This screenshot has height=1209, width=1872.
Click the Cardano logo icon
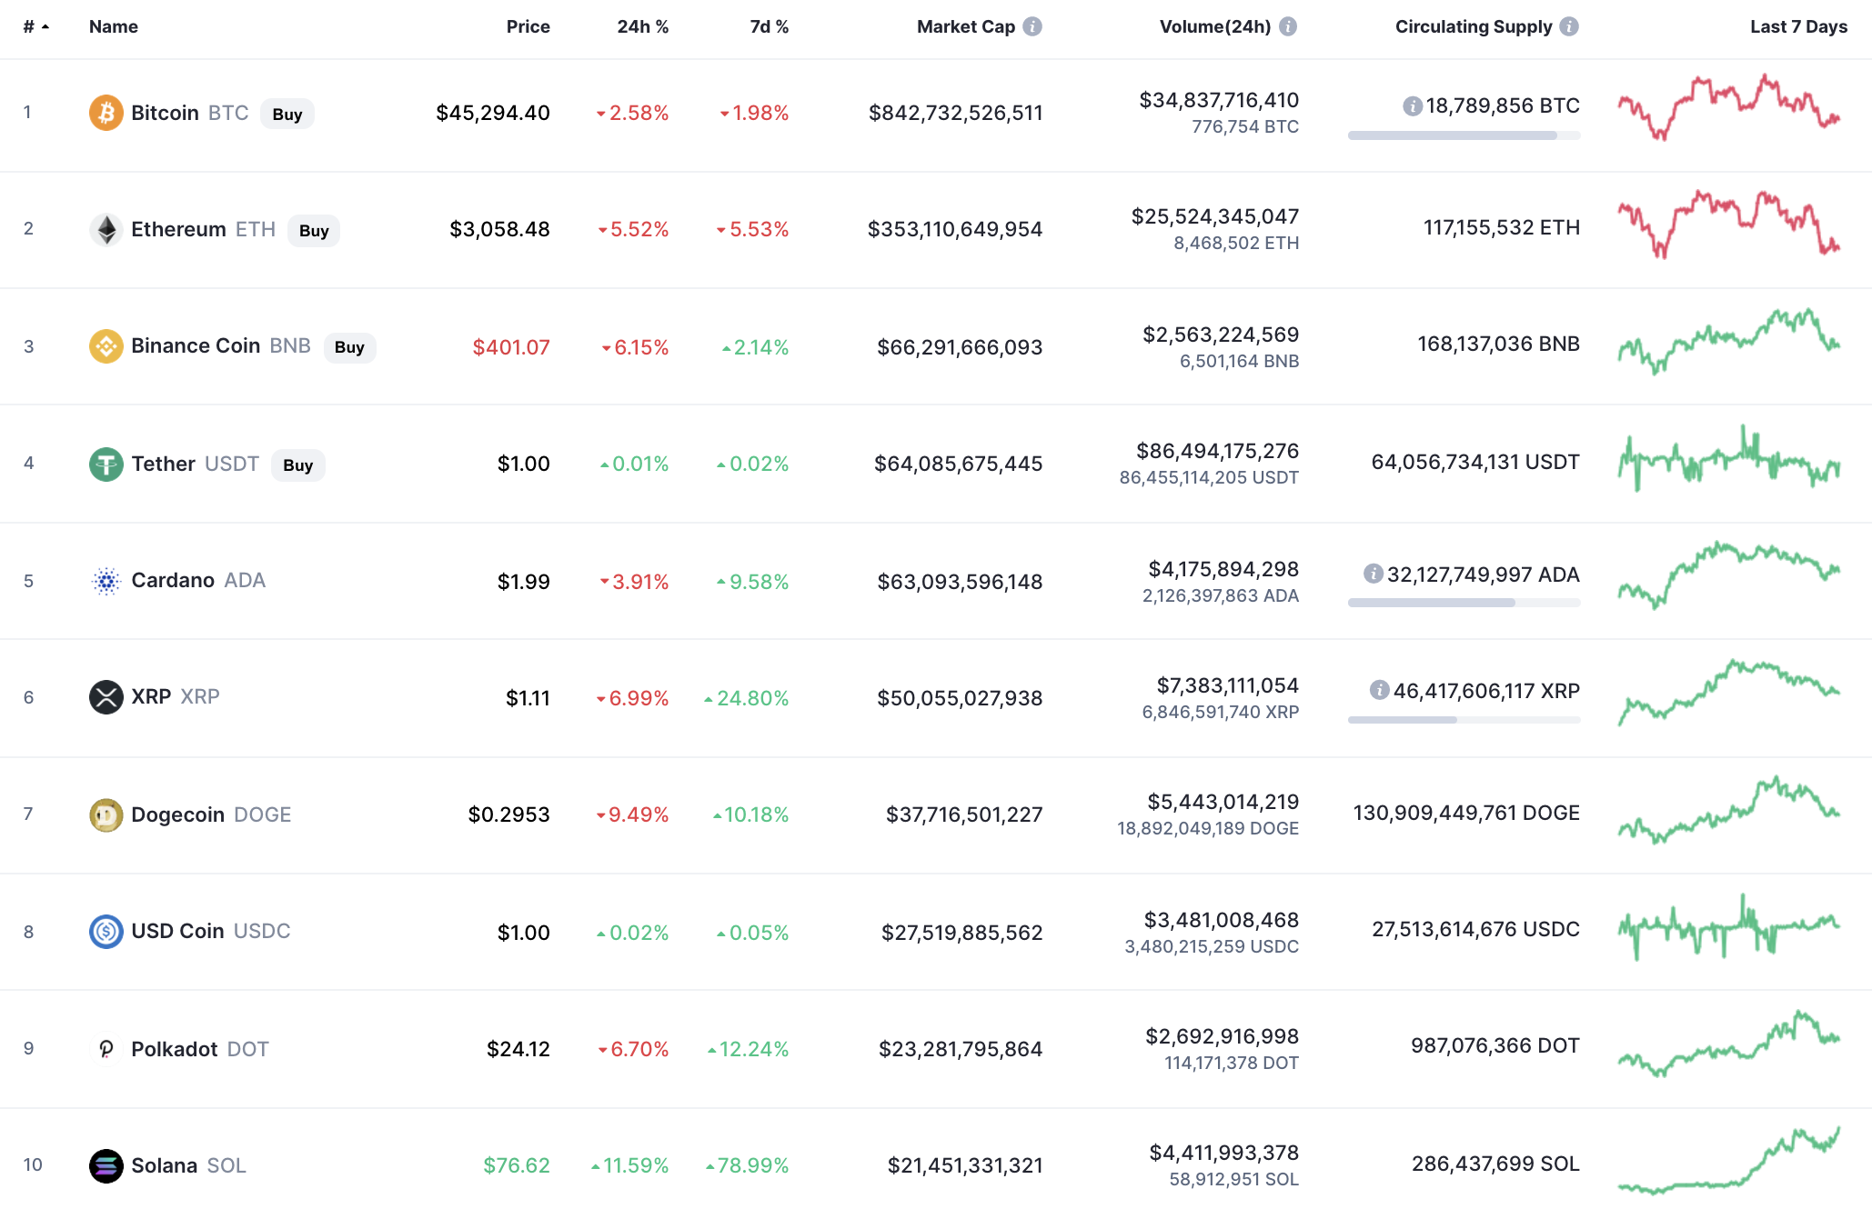point(106,581)
